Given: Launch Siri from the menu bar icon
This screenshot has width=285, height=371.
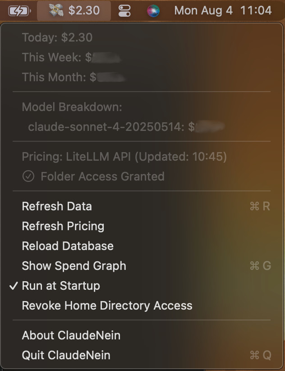Looking at the screenshot, I should [153, 10].
